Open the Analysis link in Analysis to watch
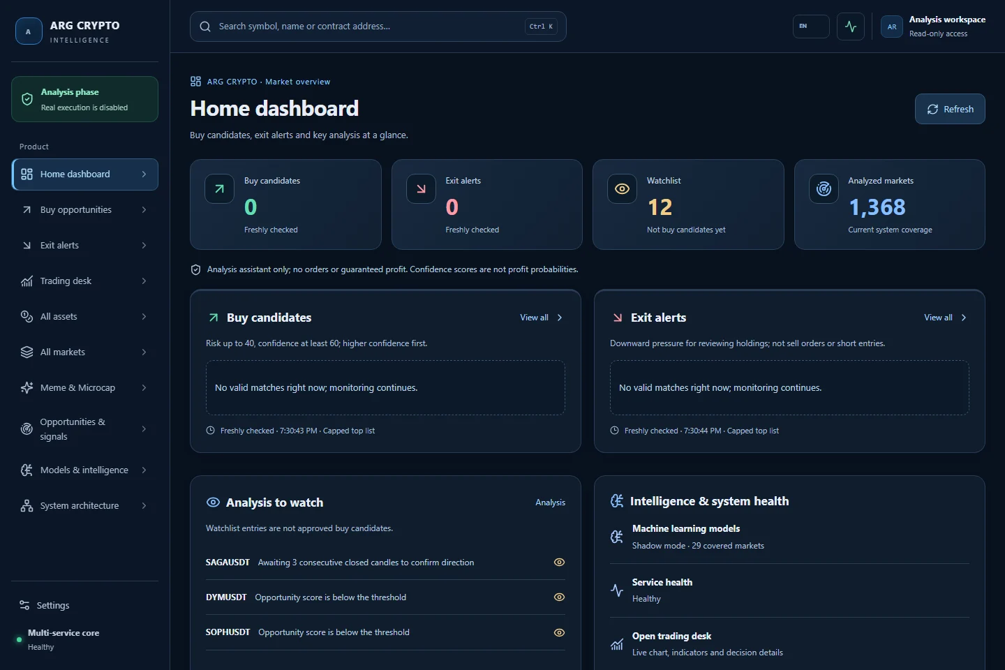 (550, 502)
